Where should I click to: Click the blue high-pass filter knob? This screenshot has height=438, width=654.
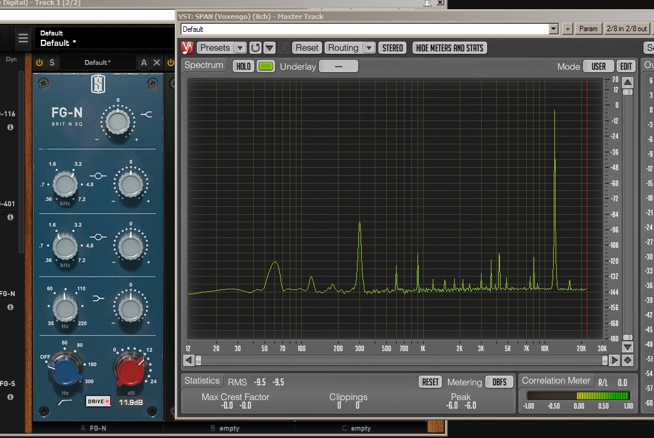click(x=65, y=368)
